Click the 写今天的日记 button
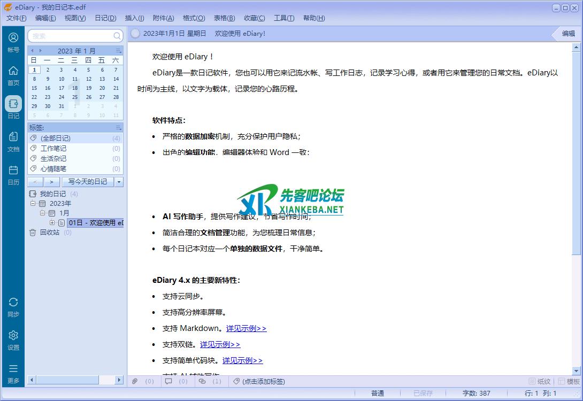583x401 pixels. point(88,182)
